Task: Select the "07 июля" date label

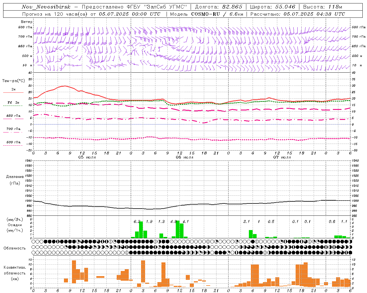Action: (x=282, y=157)
